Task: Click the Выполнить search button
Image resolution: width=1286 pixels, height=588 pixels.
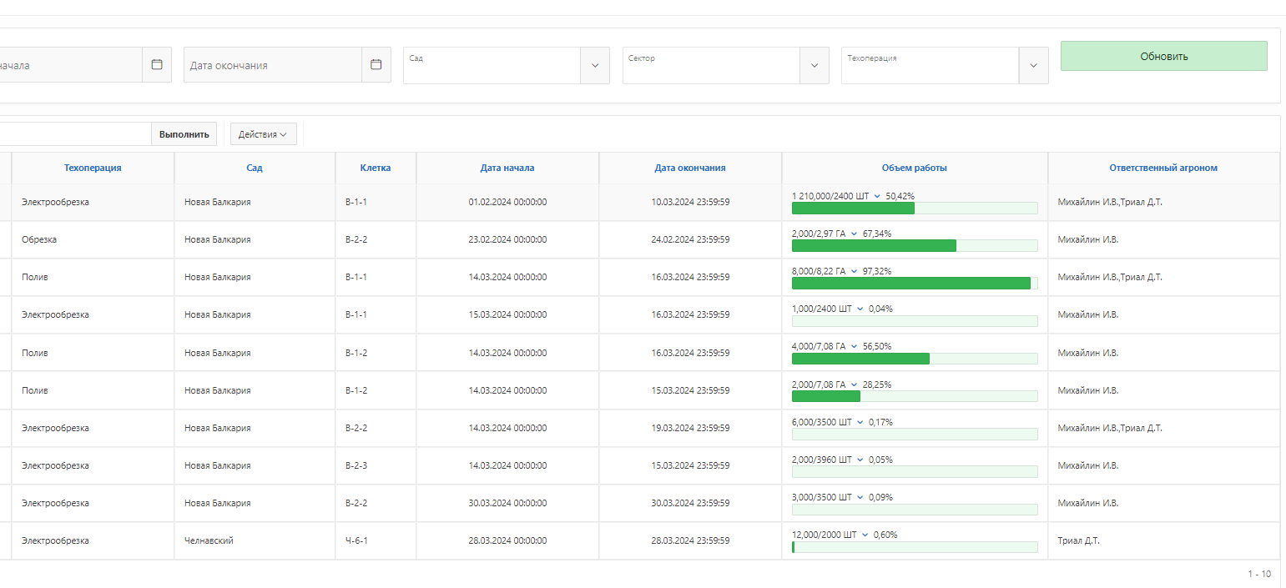Action: (x=184, y=134)
